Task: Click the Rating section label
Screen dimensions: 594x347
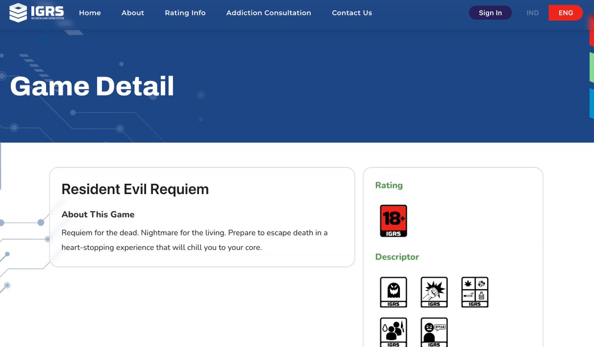Action: coord(389,185)
